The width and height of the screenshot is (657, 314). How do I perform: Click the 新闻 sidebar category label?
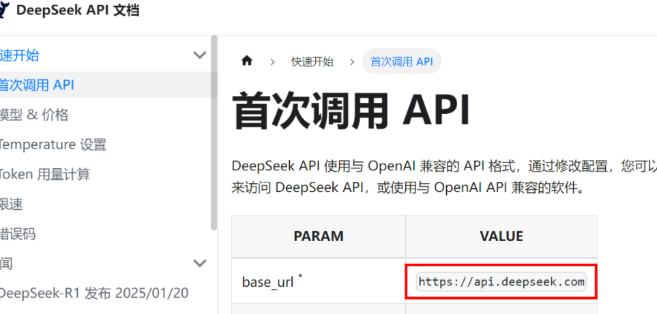click(6, 264)
